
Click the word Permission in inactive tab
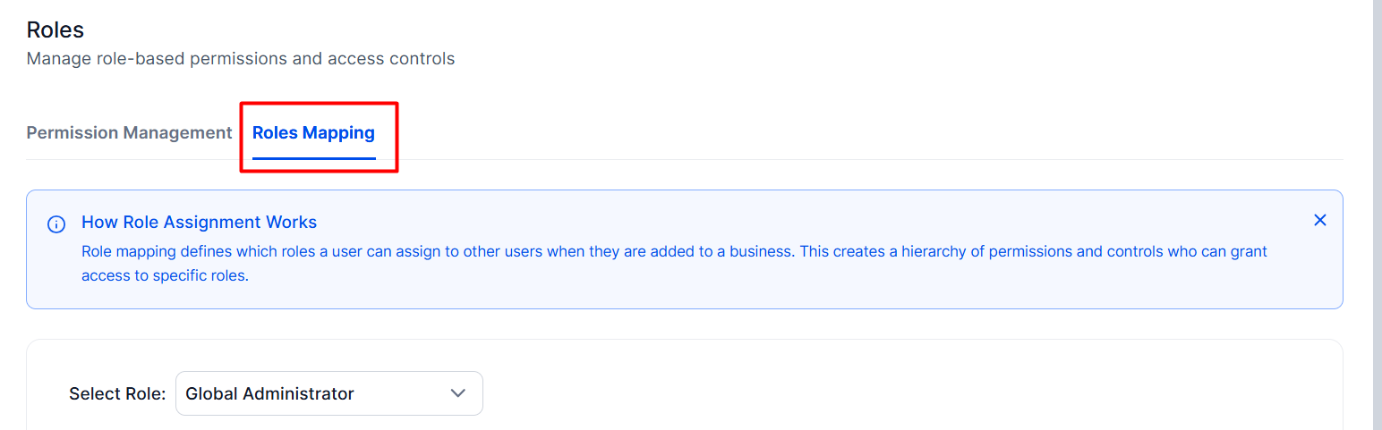73,132
